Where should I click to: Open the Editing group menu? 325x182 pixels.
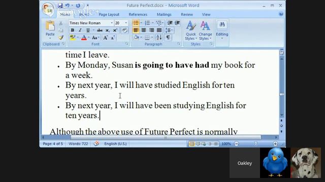(222, 30)
